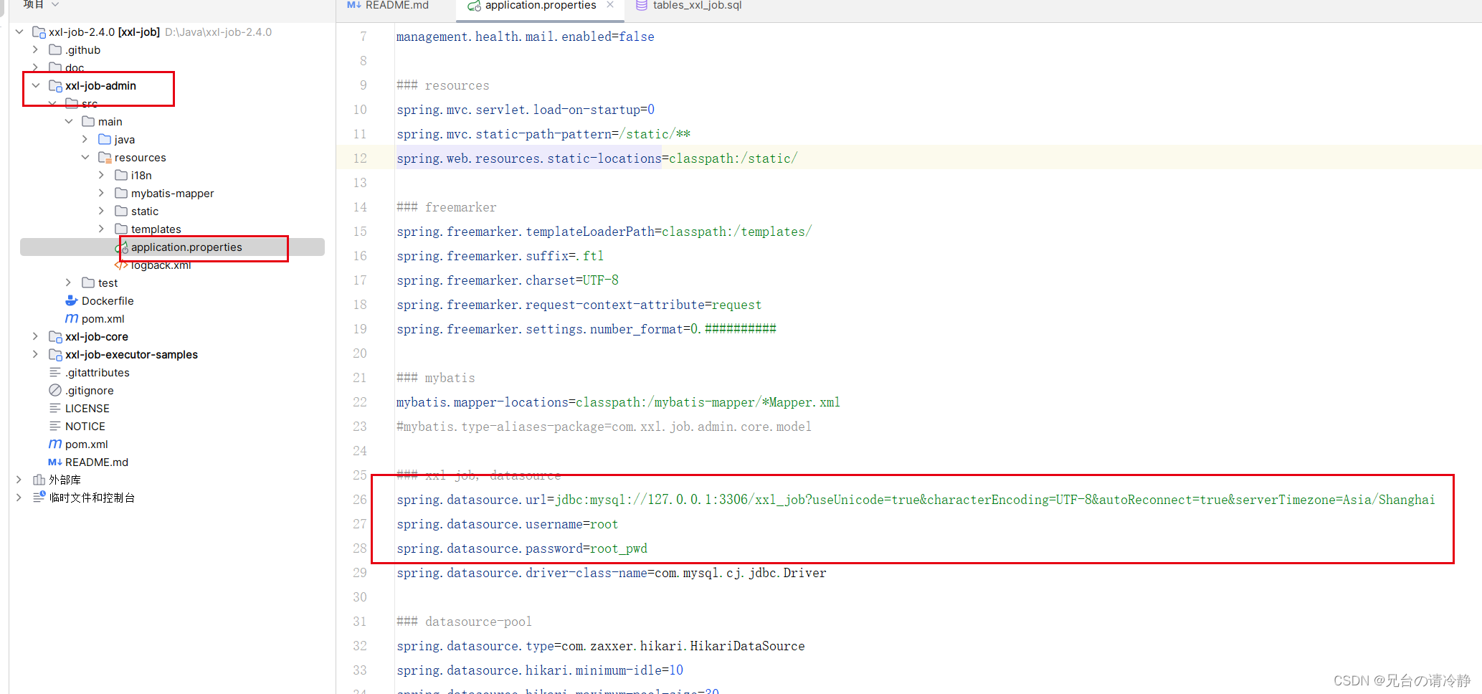Click the root pom.xml Maven icon
1482x694 pixels.
coord(55,444)
